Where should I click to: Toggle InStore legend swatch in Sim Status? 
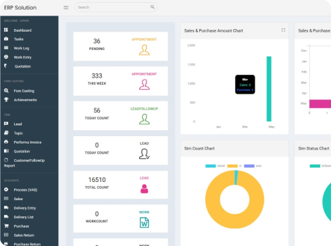click(315, 166)
